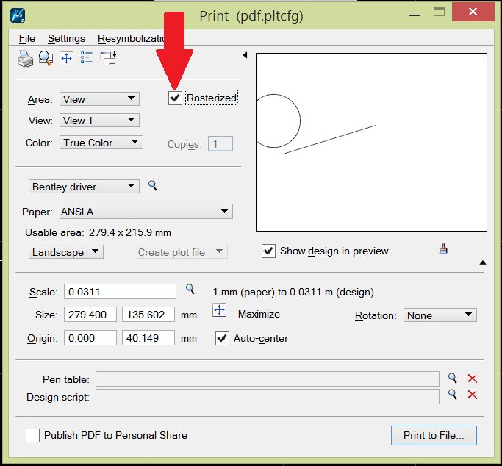Open the Preview magnifier toolbar icon
The height and width of the screenshot is (466, 502).
tap(46, 59)
